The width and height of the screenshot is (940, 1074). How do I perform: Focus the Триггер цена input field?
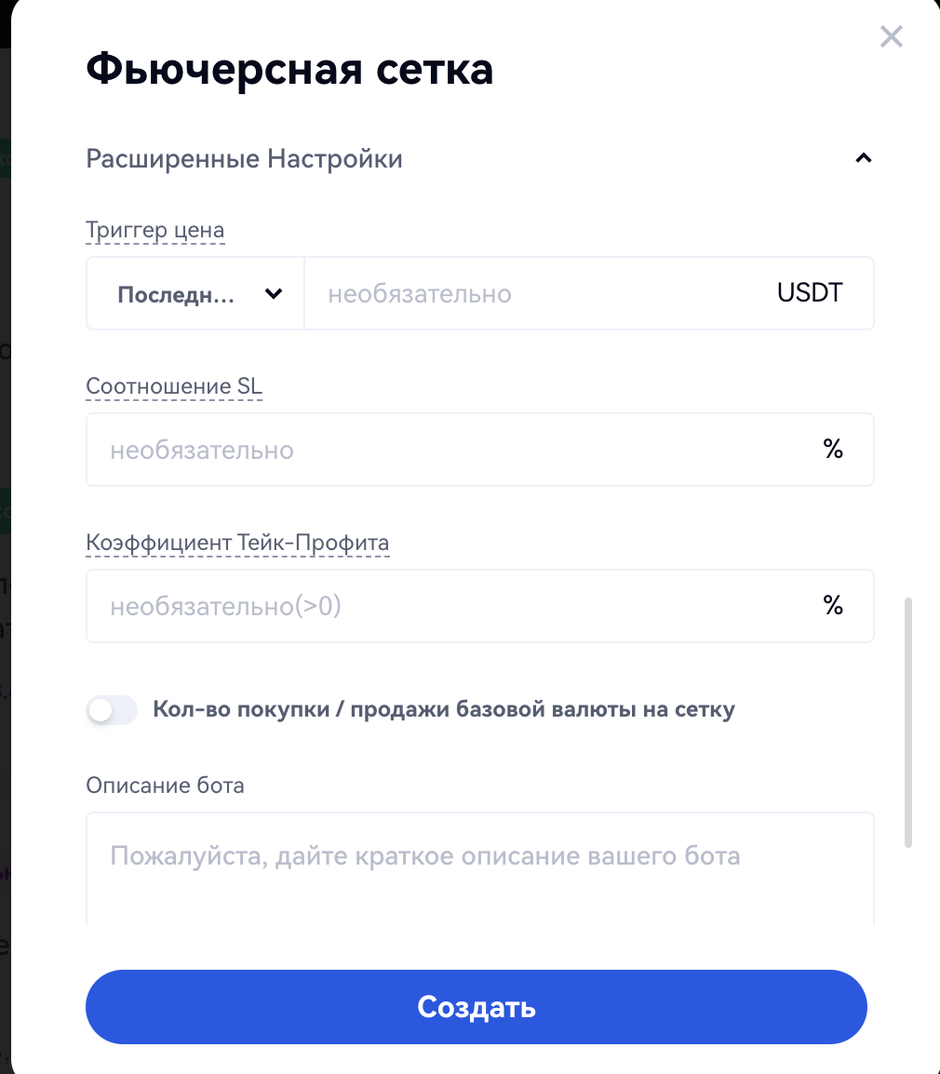[540, 294]
